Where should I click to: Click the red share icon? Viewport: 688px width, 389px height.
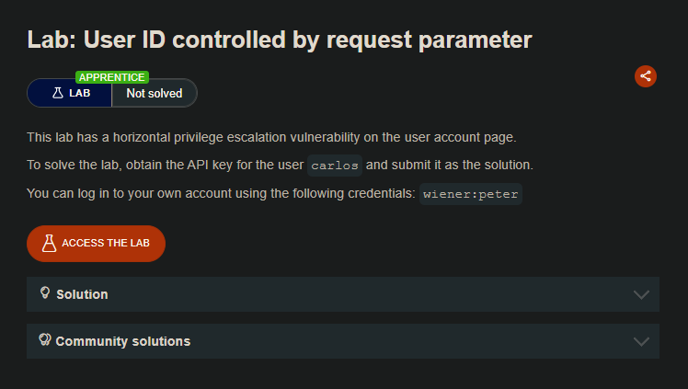[646, 76]
